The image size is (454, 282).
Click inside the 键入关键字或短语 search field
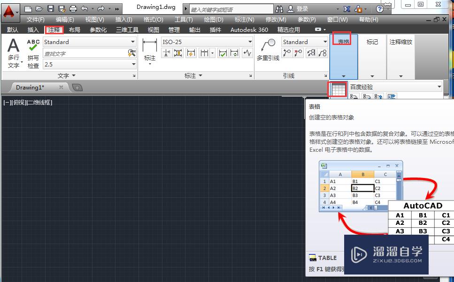pyautogui.click(x=230, y=8)
